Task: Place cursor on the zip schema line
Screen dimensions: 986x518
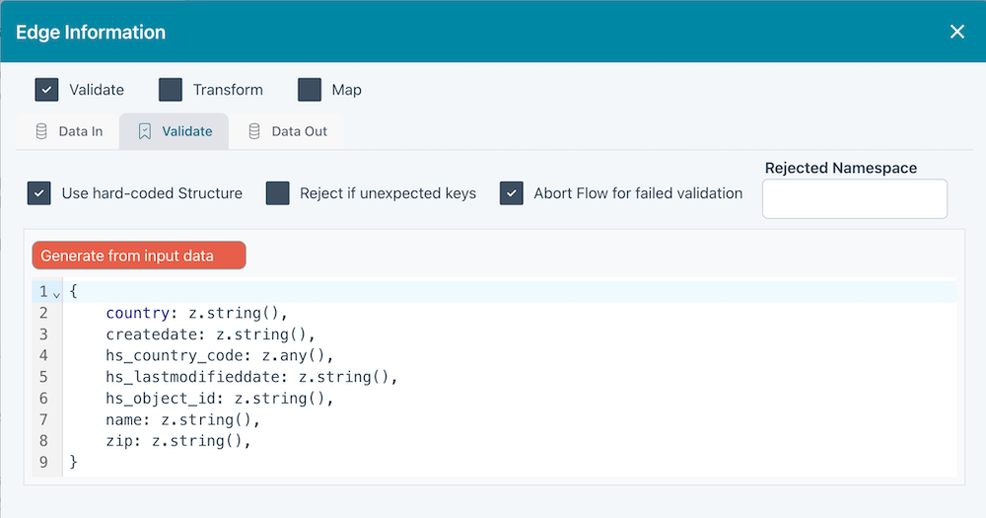Action: point(177,441)
